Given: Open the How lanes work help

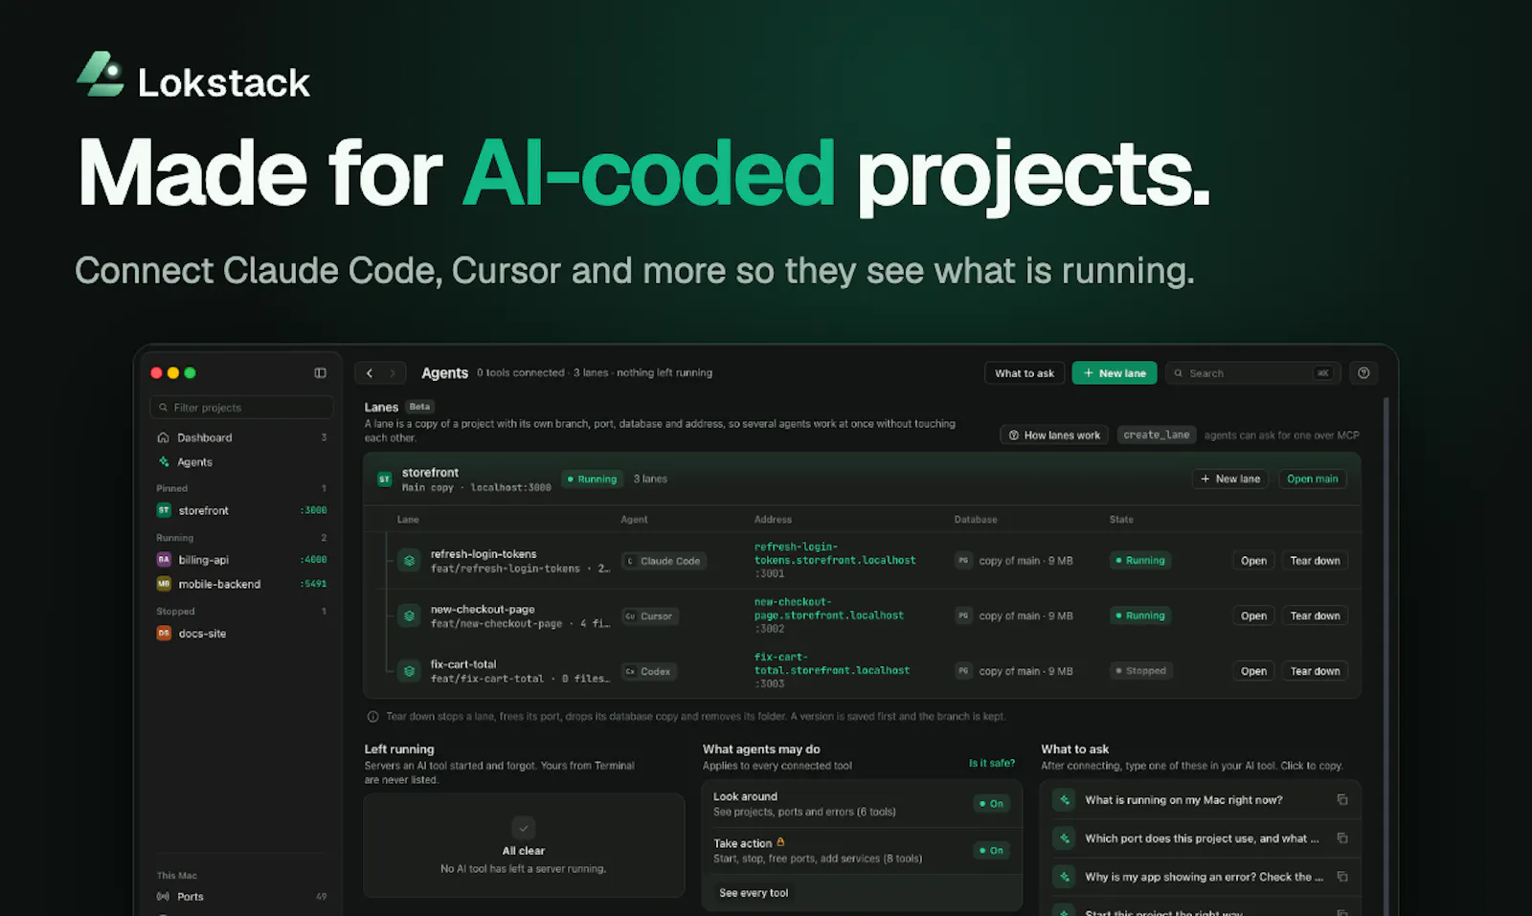Looking at the screenshot, I should click(1054, 436).
